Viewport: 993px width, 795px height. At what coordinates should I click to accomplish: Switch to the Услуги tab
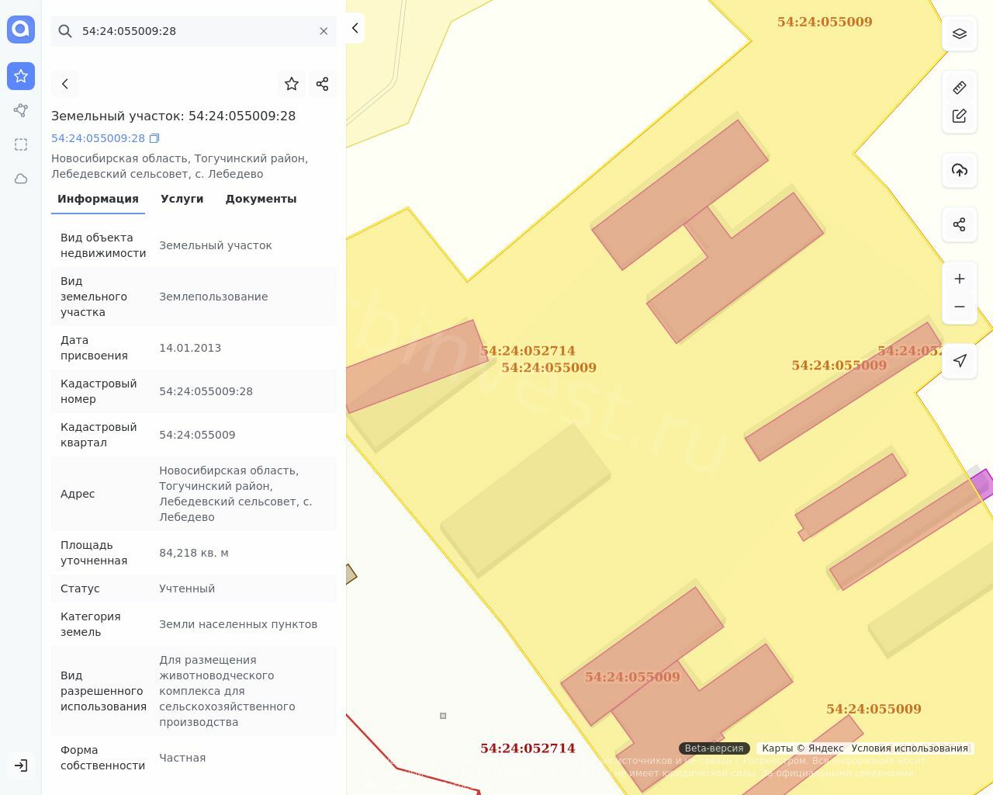(x=182, y=199)
